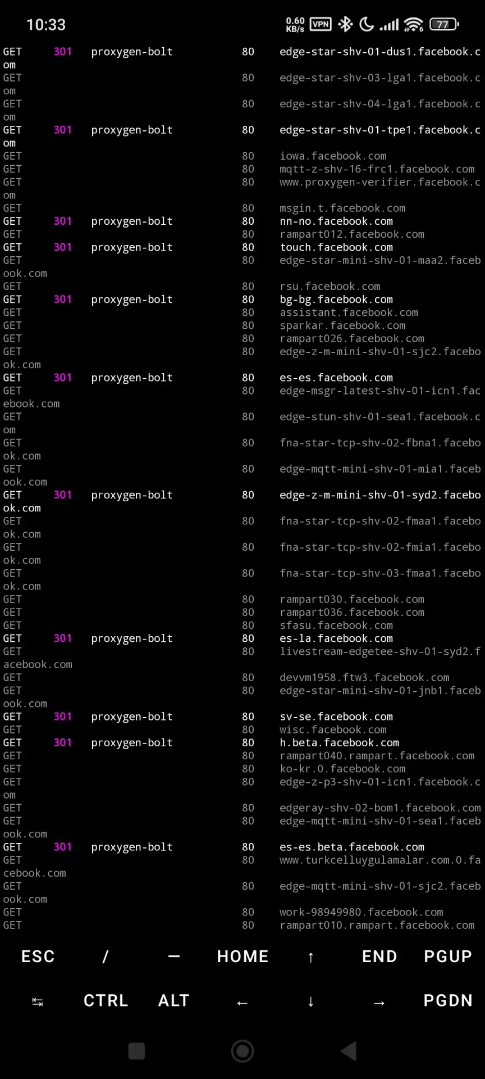Tap the PGDN key
The image size is (485, 1079).
[x=448, y=1000]
